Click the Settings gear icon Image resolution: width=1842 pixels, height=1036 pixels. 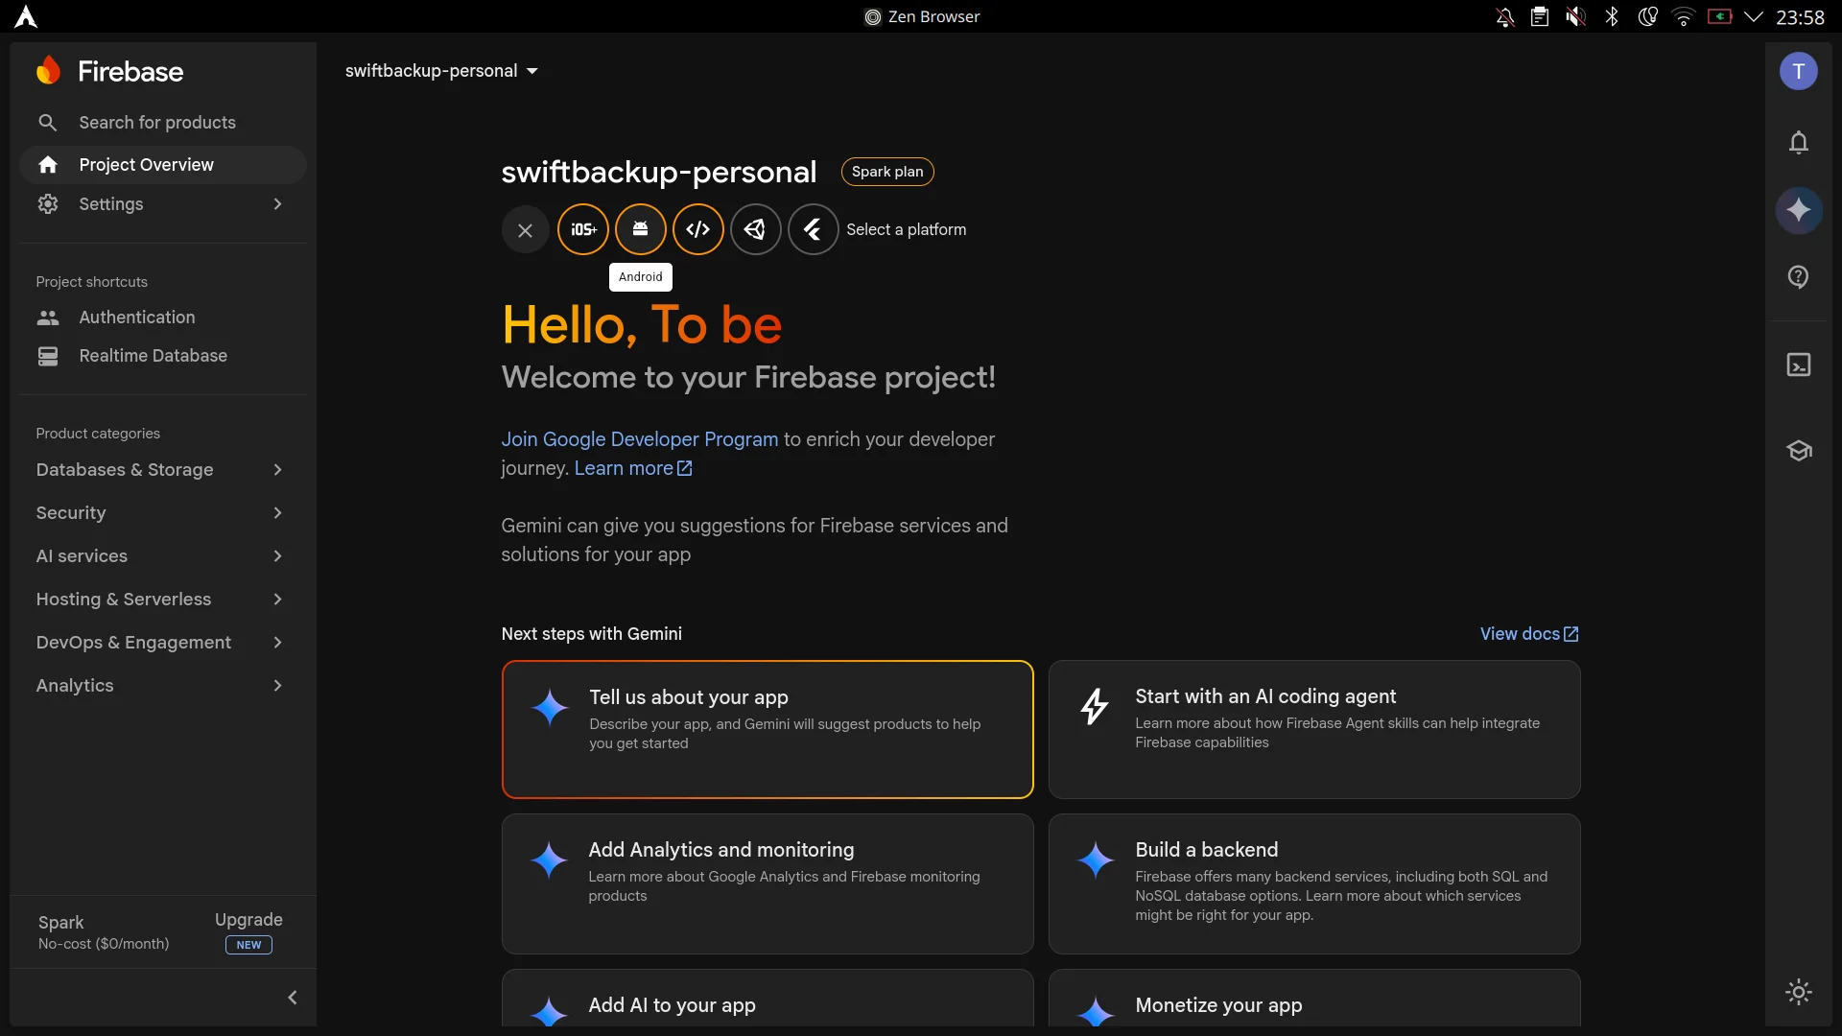tap(48, 204)
